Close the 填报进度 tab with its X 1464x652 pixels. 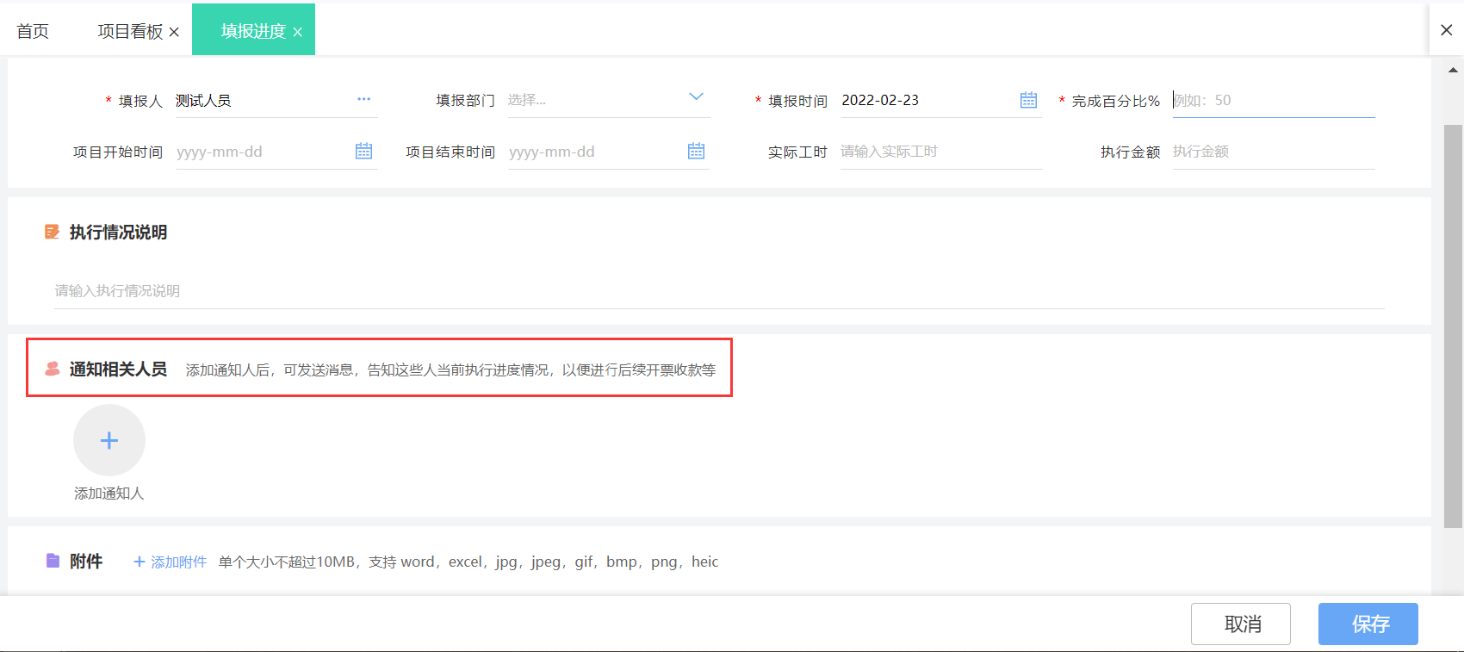(297, 32)
